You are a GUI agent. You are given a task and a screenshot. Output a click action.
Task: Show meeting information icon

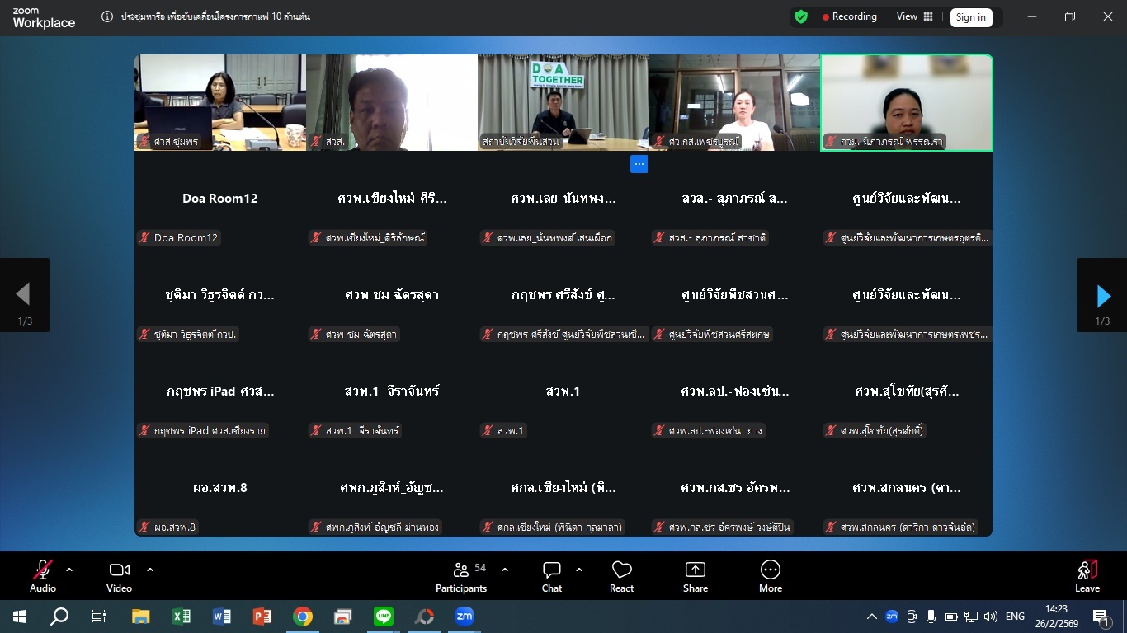click(x=107, y=16)
